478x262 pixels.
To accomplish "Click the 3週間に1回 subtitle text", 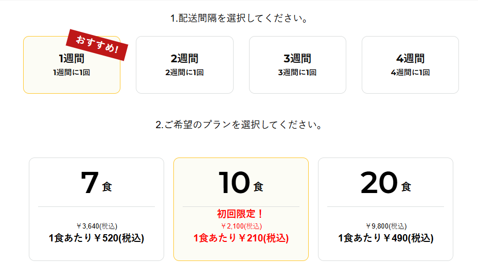I will [x=297, y=73].
